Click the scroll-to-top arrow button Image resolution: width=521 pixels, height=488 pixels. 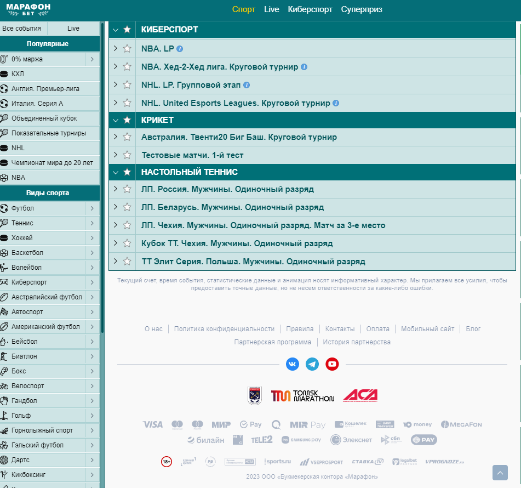tap(500, 472)
